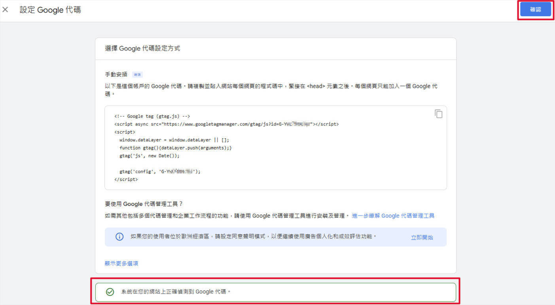Click the 要使用 Google 代碼管理工具？ heading
This screenshot has width=555, height=305.
(x=144, y=204)
